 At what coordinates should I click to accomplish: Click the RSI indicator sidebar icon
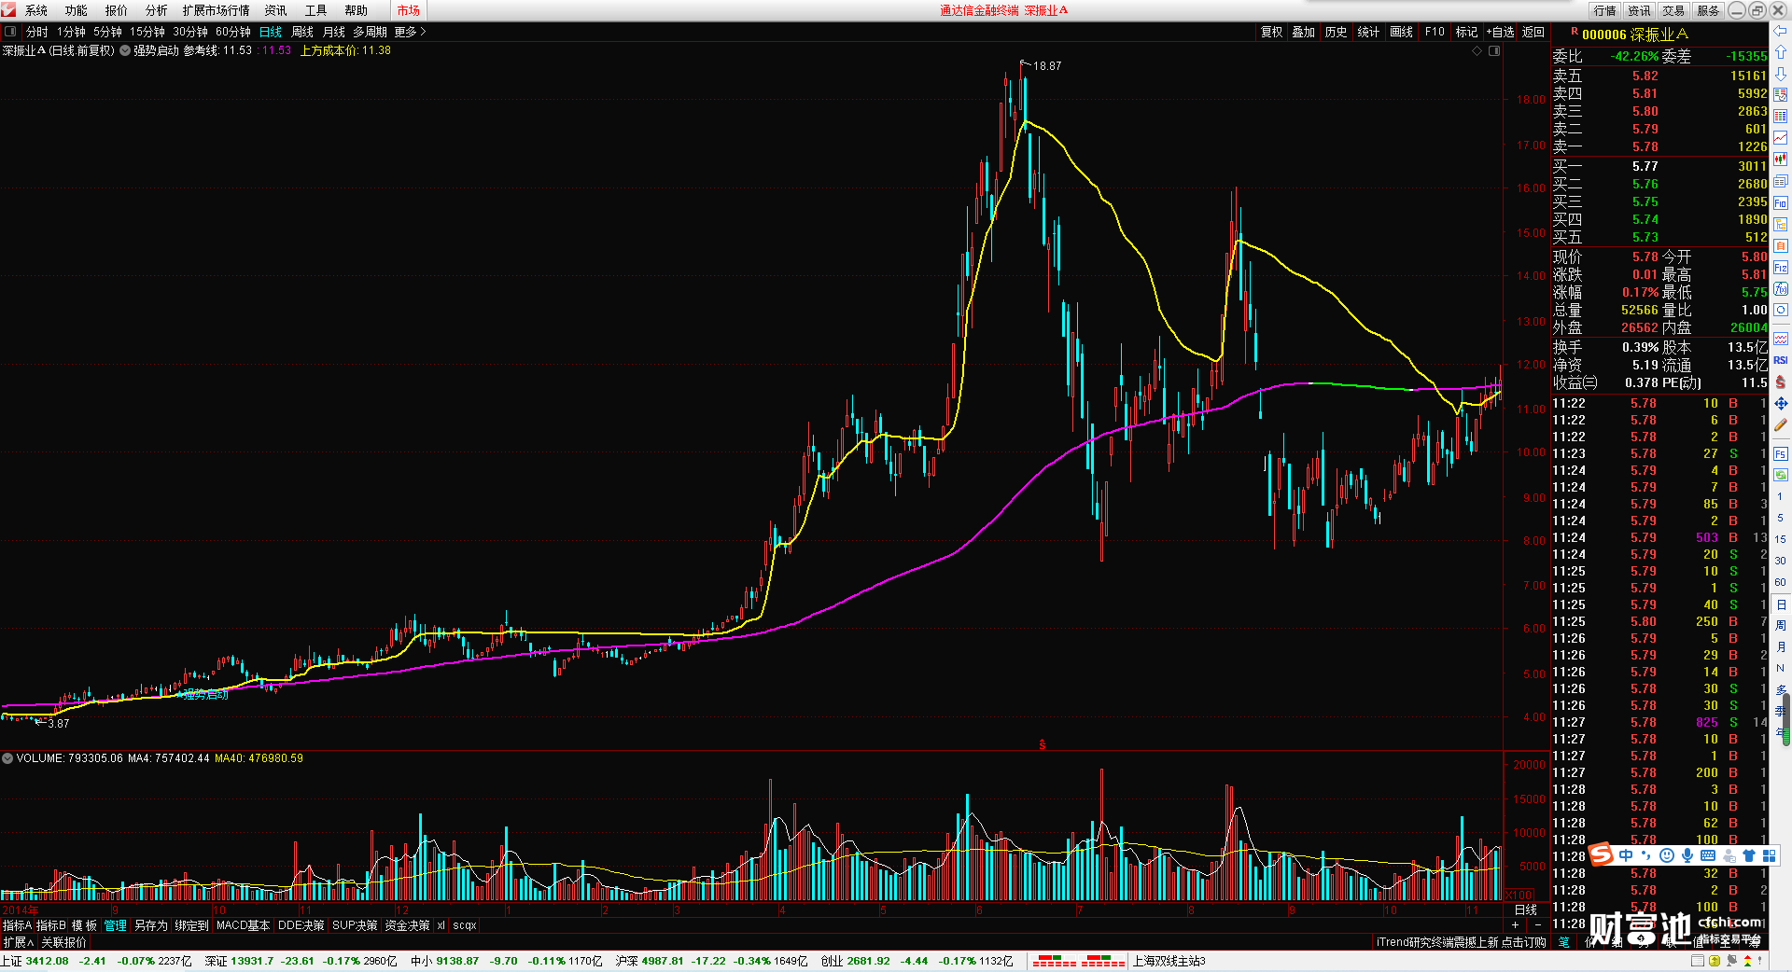[x=1781, y=360]
